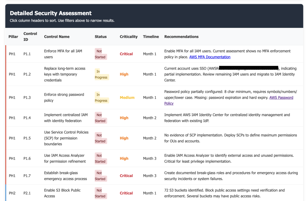The width and height of the screenshot is (307, 201).
Task: Sort table by Pillar column header
Action: [13, 37]
